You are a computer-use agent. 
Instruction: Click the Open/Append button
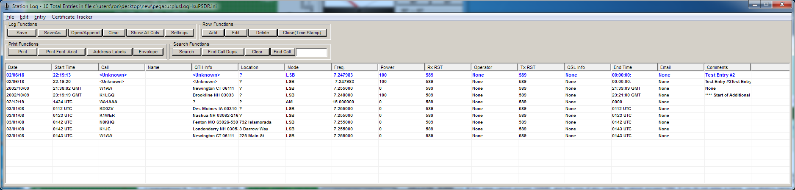[85, 33]
